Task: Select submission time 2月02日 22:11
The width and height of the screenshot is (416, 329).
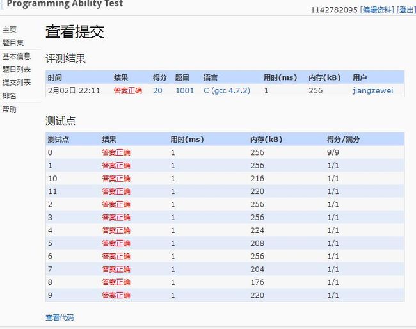Action: pyautogui.click(x=74, y=91)
